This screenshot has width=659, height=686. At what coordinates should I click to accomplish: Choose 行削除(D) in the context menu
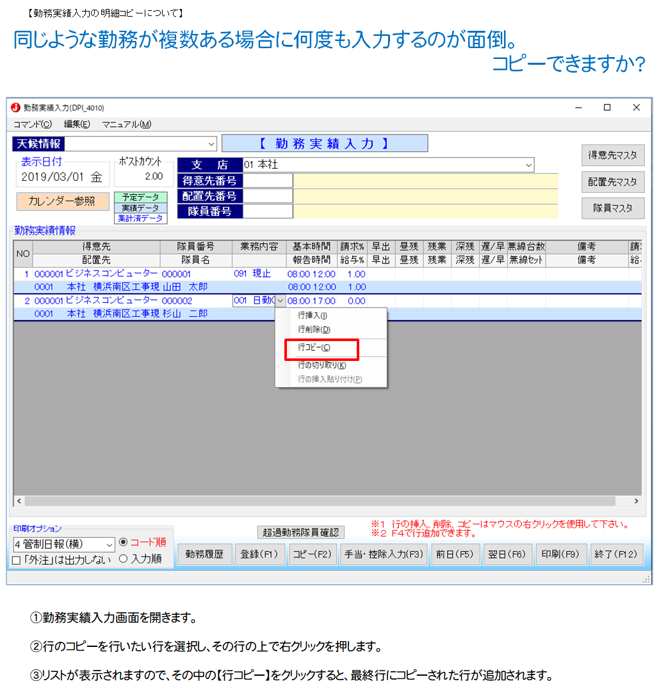point(314,330)
